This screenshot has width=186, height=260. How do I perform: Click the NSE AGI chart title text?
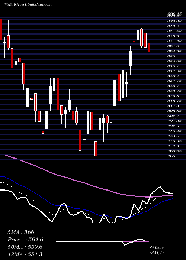[x=28, y=4]
